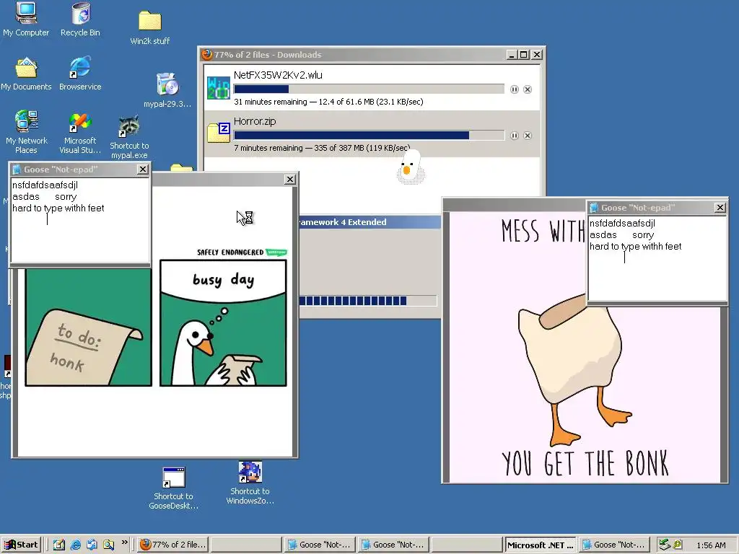The image size is (739, 554).
Task: Click the yellow system tray icon beside the clock
Action: 677,545
